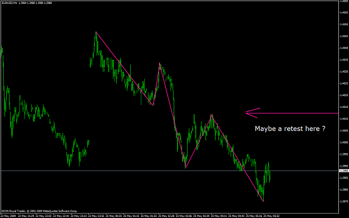Click the 1.4020 price axis label
Image resolution: width=349 pixels, height=218 pixels.
click(x=344, y=95)
